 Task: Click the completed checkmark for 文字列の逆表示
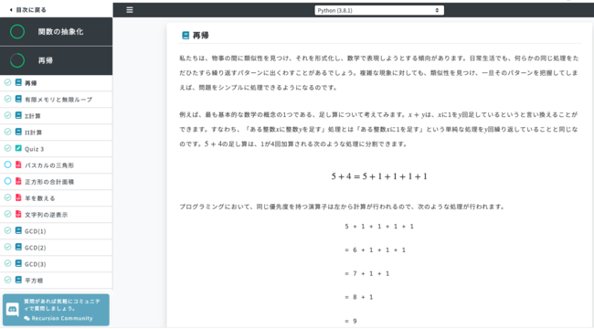pyautogui.click(x=7, y=214)
